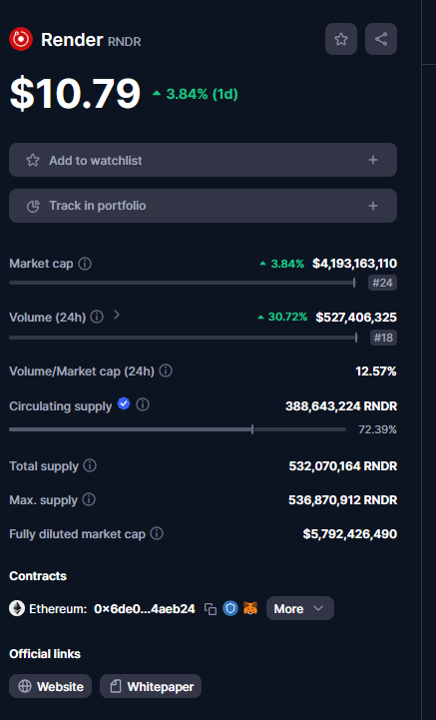
Task: Click the 3.84% (1d) price change
Action: pyautogui.click(x=196, y=94)
